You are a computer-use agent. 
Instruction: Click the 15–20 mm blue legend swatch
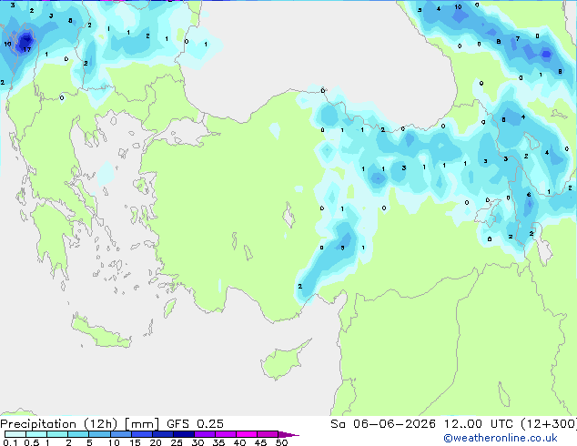[x=141, y=434]
